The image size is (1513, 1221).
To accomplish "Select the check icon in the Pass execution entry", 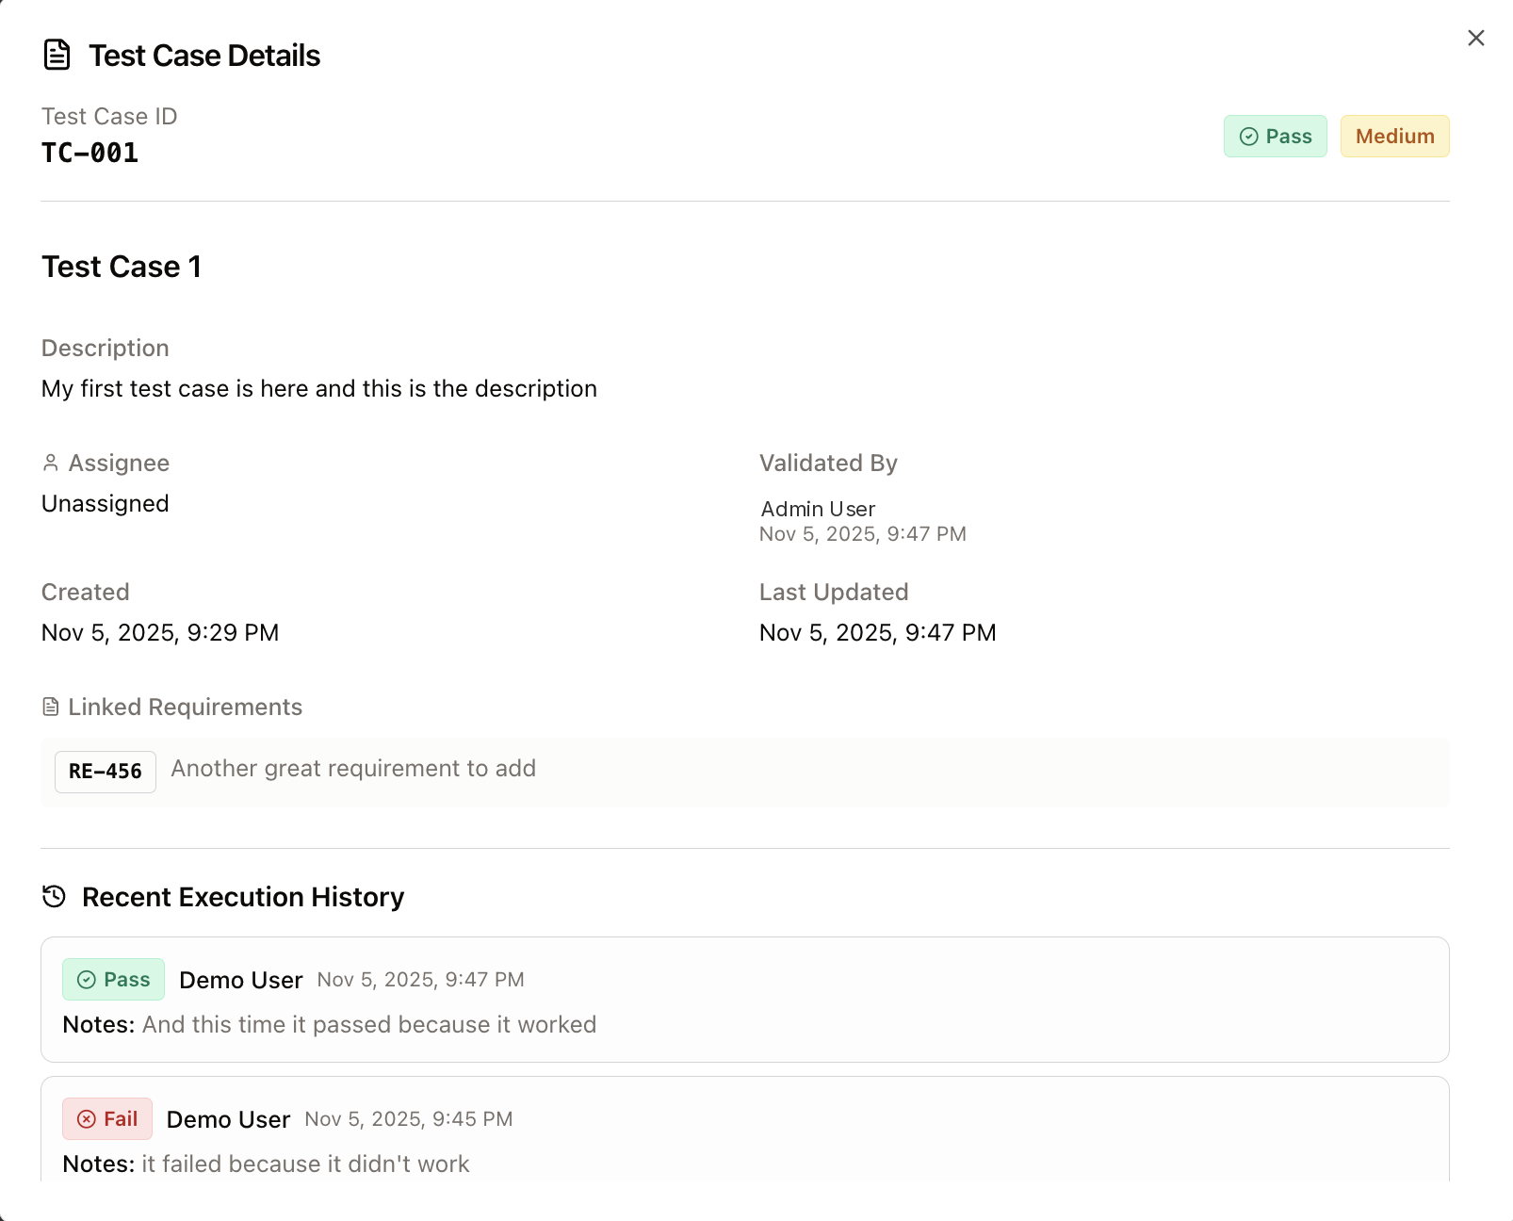I will pyautogui.click(x=86, y=979).
